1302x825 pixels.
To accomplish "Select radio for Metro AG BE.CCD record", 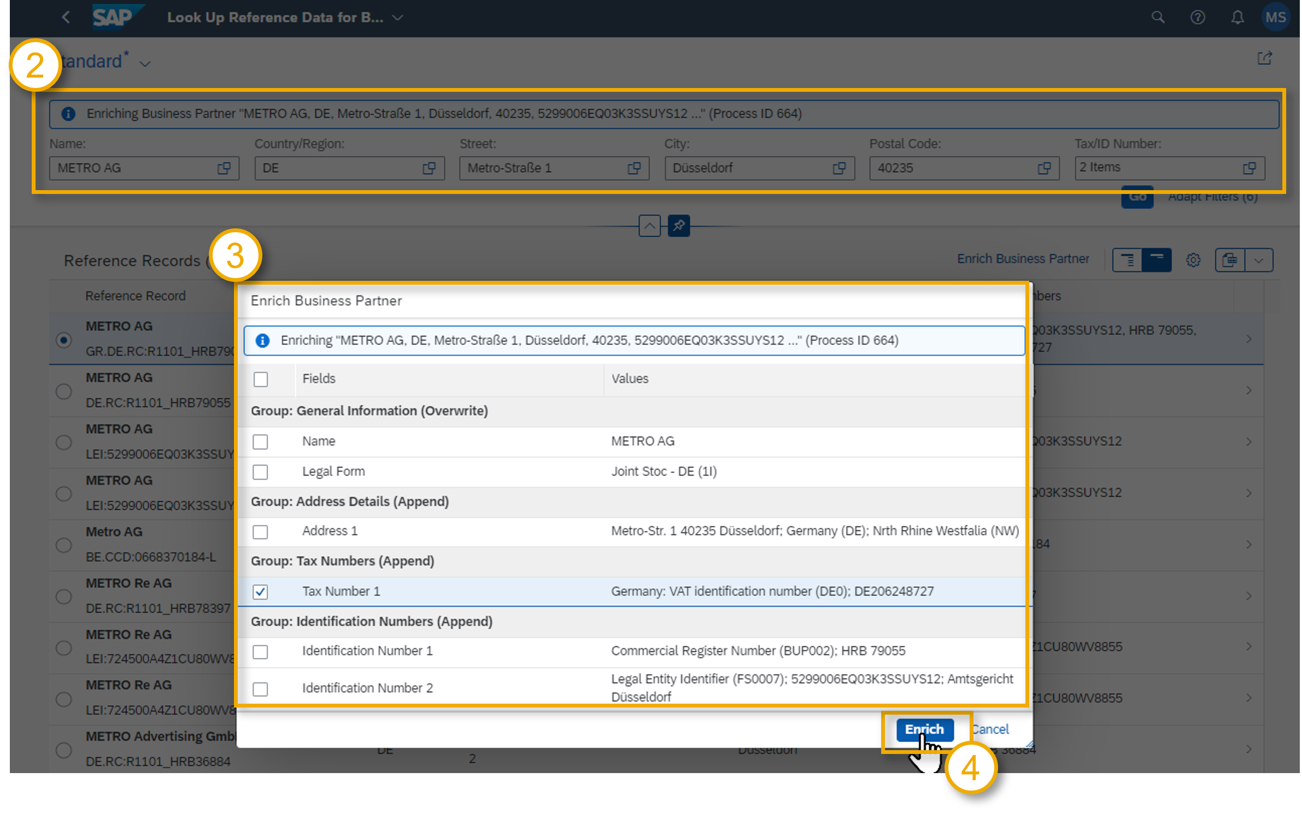I will point(64,545).
